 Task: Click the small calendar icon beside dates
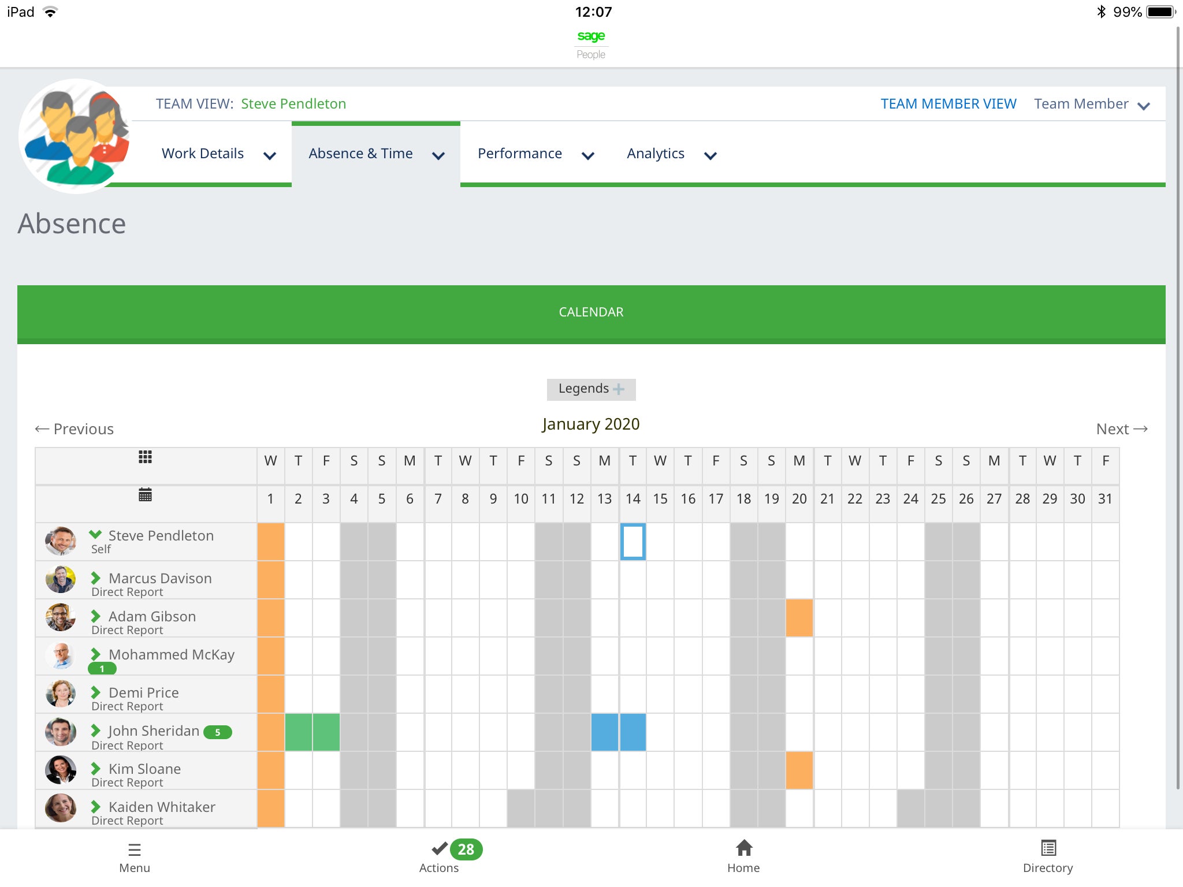pos(145,495)
